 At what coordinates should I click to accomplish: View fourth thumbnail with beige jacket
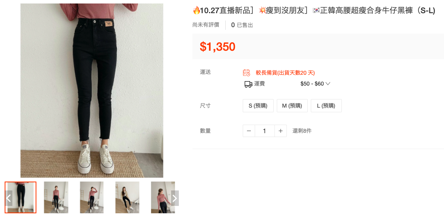(x=127, y=197)
